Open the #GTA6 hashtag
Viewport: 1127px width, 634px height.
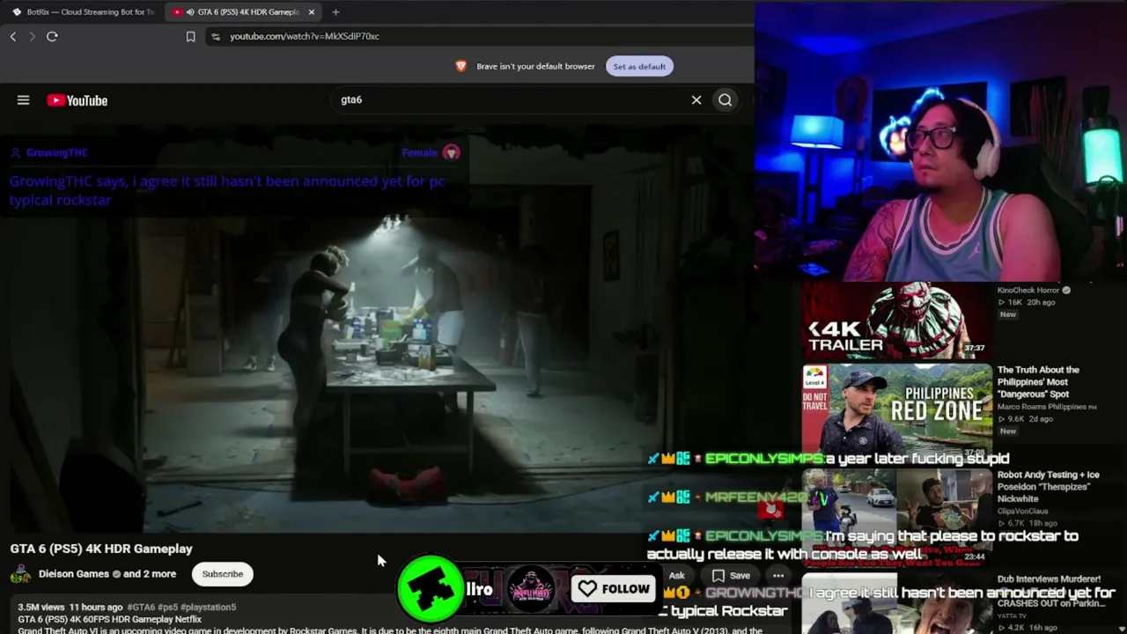[x=141, y=608]
